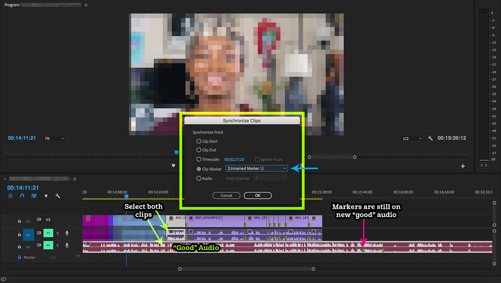Open the Fit zoom level dropdown
Image resolution: width=501 pixels, height=283 pixels.
click(x=54, y=138)
